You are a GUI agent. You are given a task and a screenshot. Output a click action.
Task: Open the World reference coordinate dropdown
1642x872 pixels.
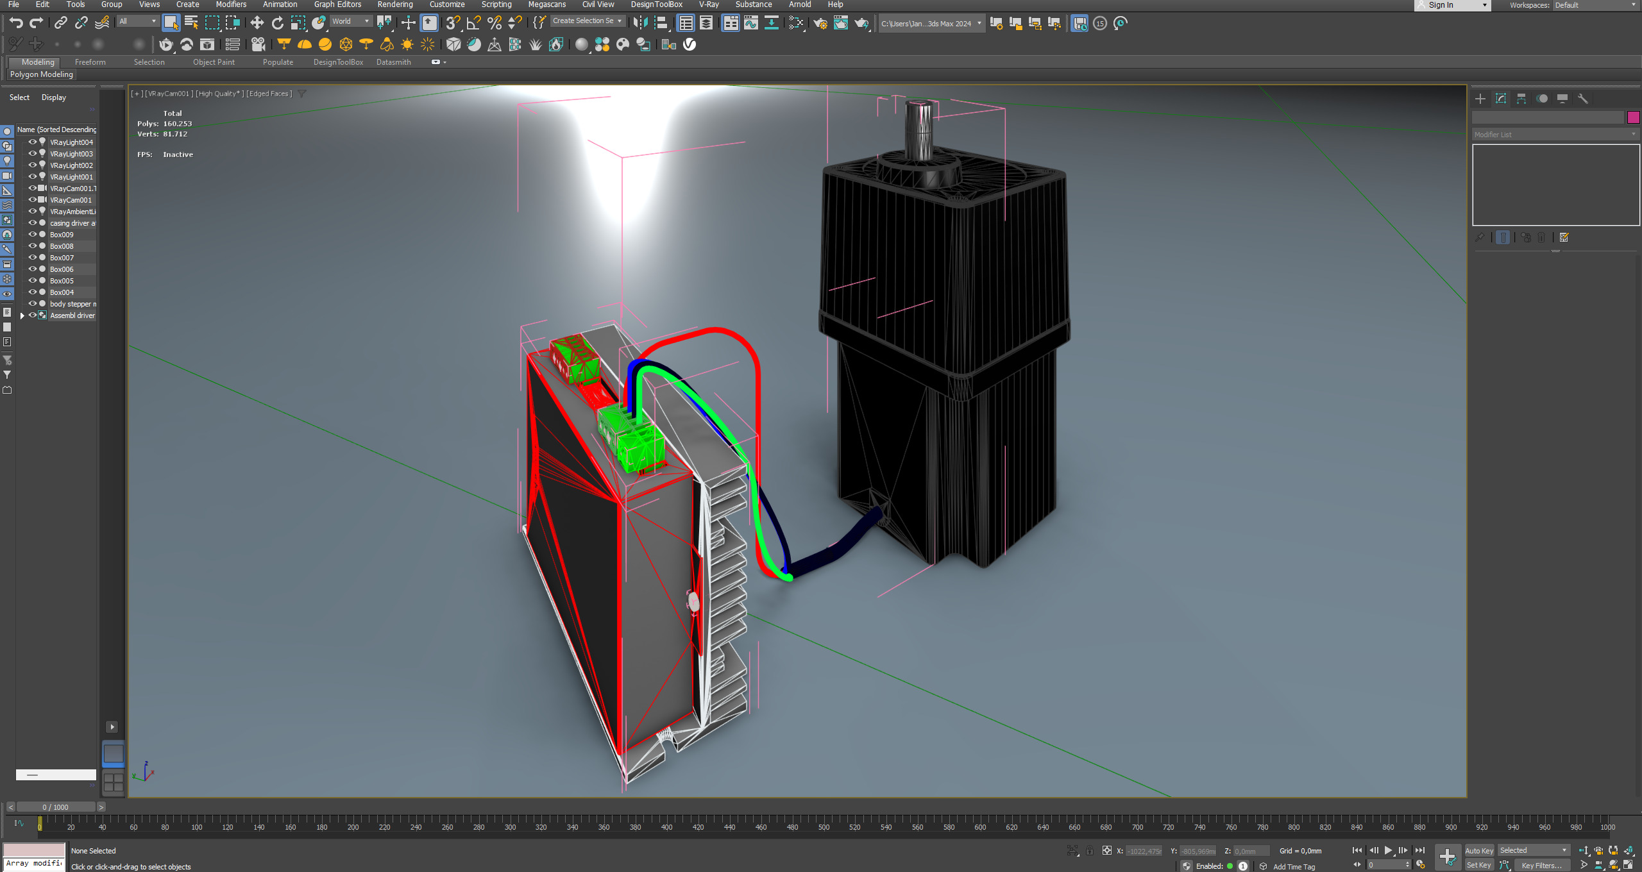(x=351, y=21)
